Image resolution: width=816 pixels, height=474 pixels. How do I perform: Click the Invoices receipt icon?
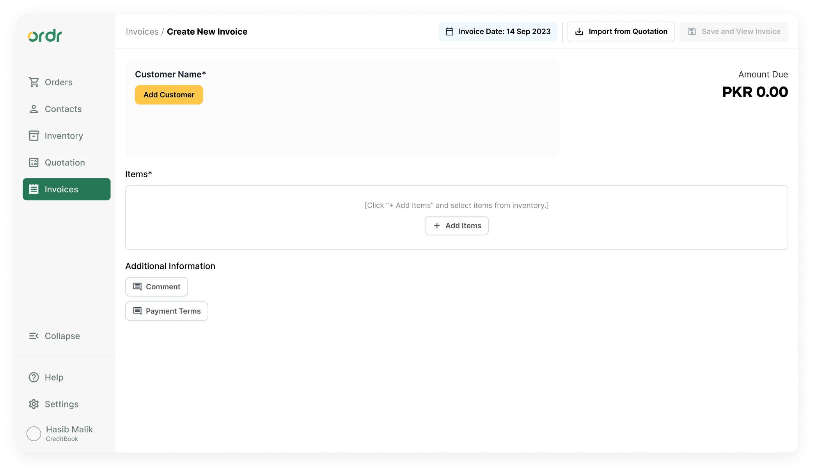(x=34, y=189)
